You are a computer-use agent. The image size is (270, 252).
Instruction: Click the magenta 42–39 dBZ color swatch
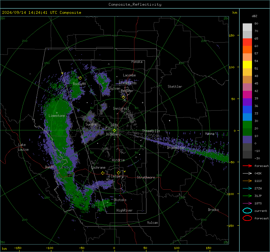point(247,95)
